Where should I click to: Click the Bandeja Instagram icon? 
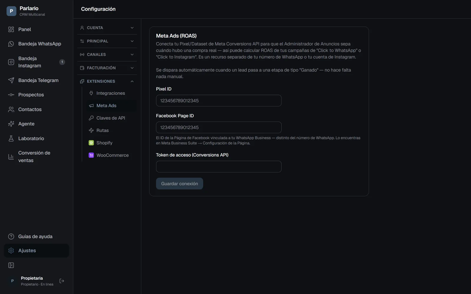pyautogui.click(x=11, y=62)
